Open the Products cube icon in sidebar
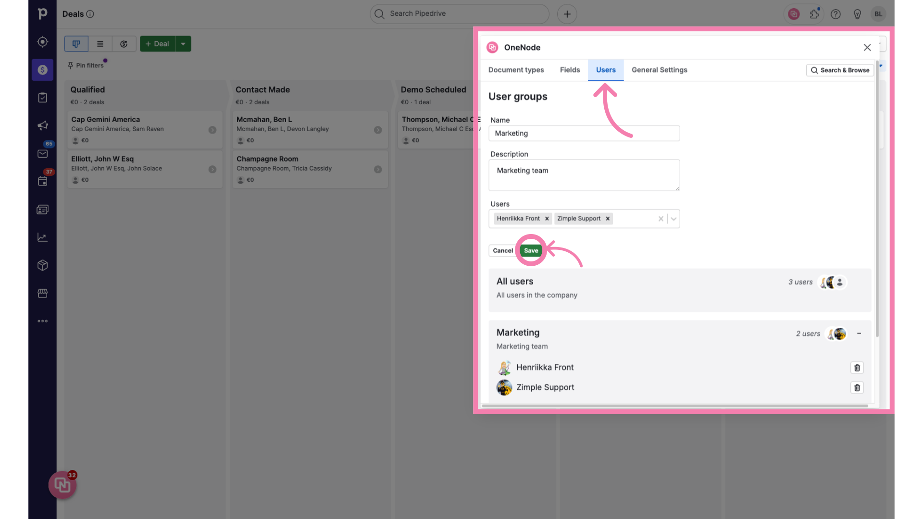 tap(42, 265)
